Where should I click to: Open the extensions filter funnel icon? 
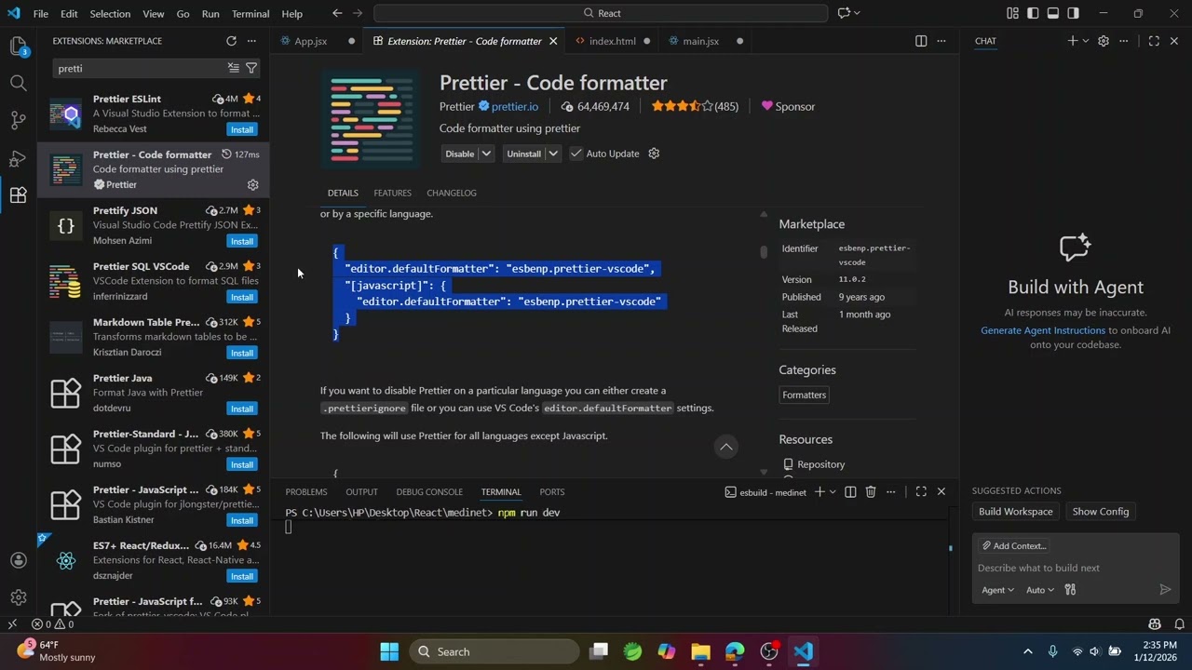pos(251,68)
